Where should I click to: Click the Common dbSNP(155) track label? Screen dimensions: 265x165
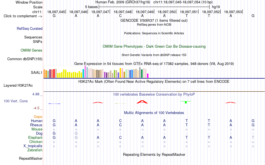point(25,59)
